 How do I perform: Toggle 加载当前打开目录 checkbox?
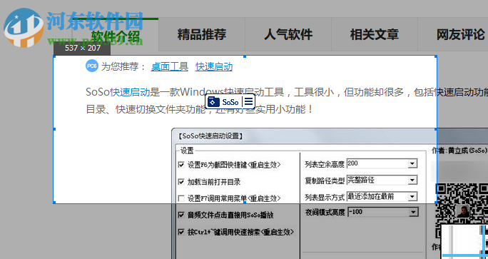[181, 182]
